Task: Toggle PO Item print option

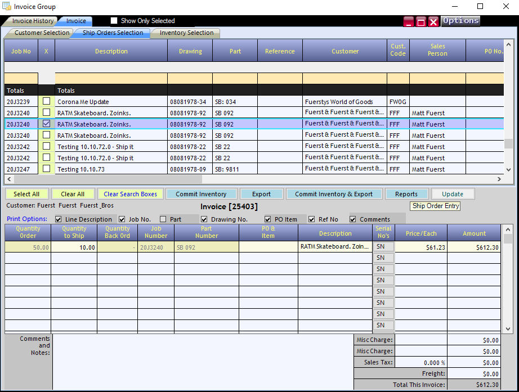Action: (x=267, y=219)
